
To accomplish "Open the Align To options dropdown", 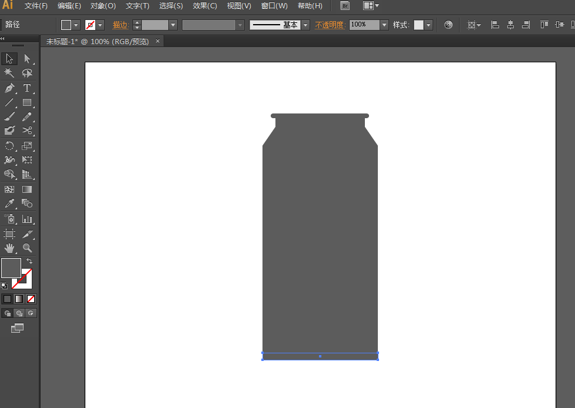I will coord(473,25).
